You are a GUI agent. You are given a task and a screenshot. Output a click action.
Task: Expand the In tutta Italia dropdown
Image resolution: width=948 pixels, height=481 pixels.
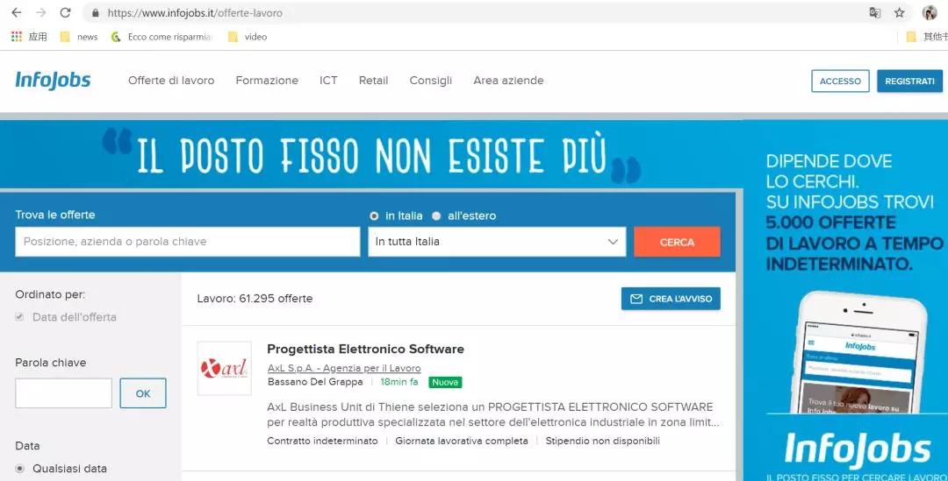[x=497, y=242]
